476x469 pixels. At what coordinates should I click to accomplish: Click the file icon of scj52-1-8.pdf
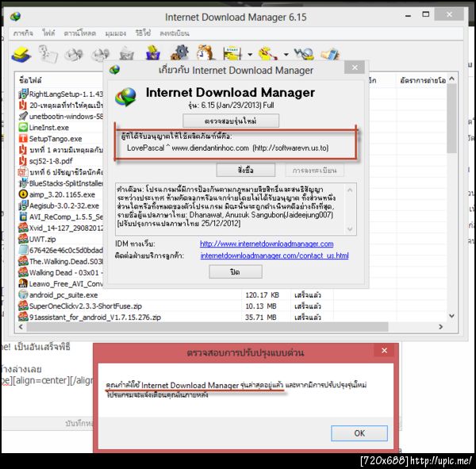[x=23, y=160]
